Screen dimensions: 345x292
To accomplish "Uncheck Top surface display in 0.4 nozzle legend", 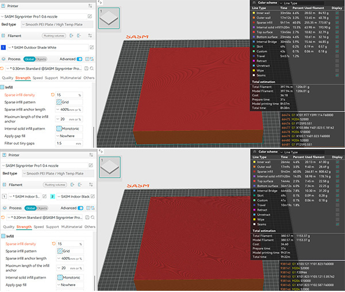I will pos(338,181).
